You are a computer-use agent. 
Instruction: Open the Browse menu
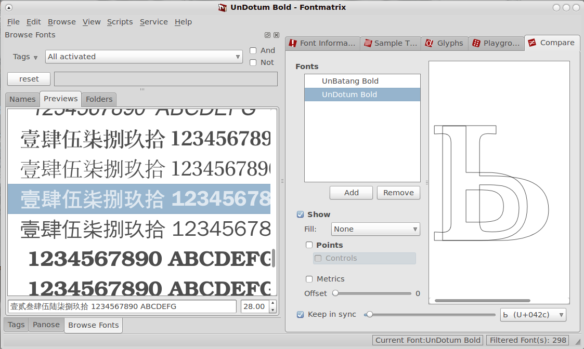[x=62, y=22]
